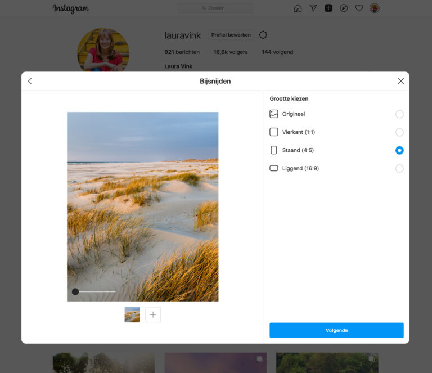Go back with the left arrow in Bijsnijden
The height and width of the screenshot is (373, 432).
click(x=30, y=81)
